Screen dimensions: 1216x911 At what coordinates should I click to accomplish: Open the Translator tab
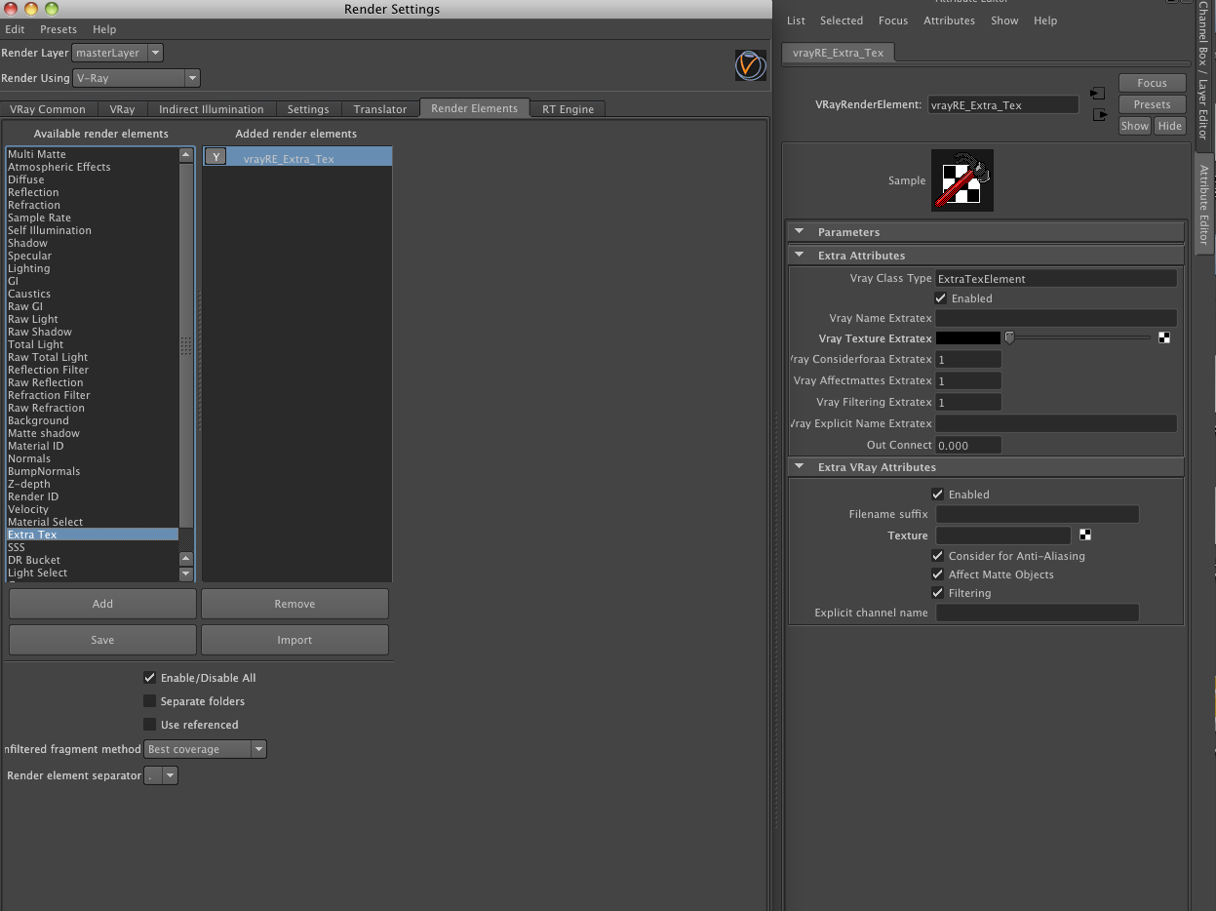tap(380, 109)
